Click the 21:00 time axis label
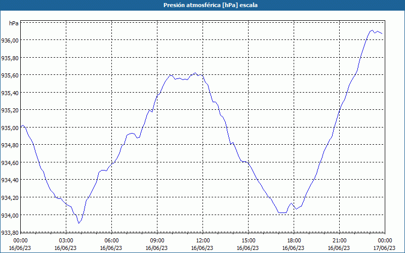405x253 pixels. click(339, 241)
